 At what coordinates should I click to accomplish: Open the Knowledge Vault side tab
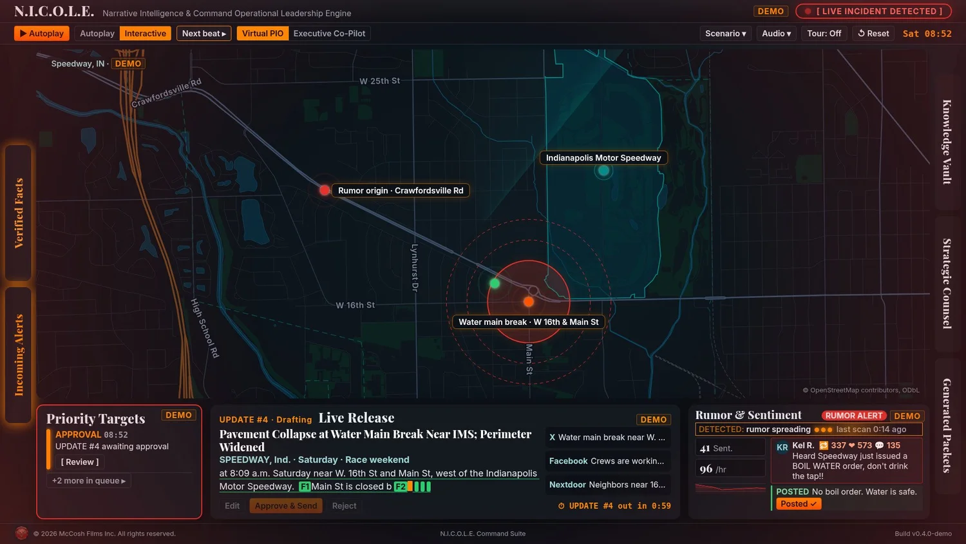pos(947,142)
